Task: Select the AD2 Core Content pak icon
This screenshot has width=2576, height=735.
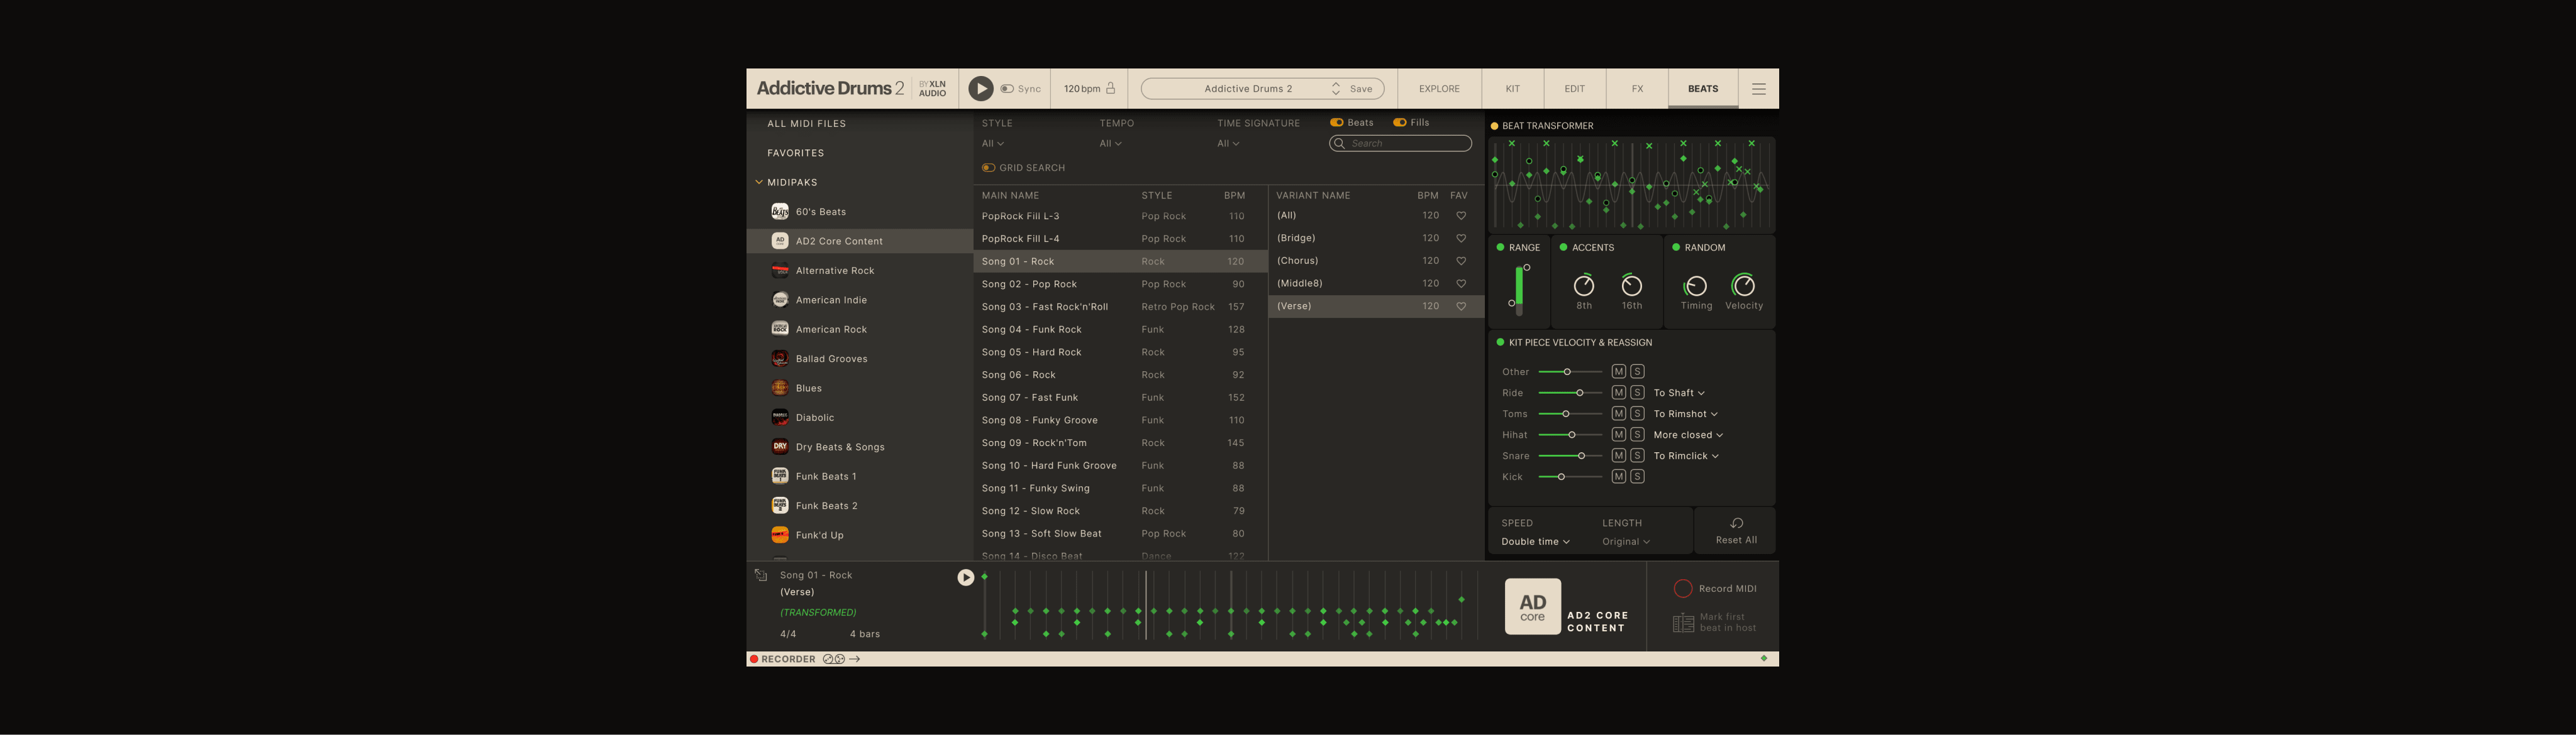Action: (780, 241)
